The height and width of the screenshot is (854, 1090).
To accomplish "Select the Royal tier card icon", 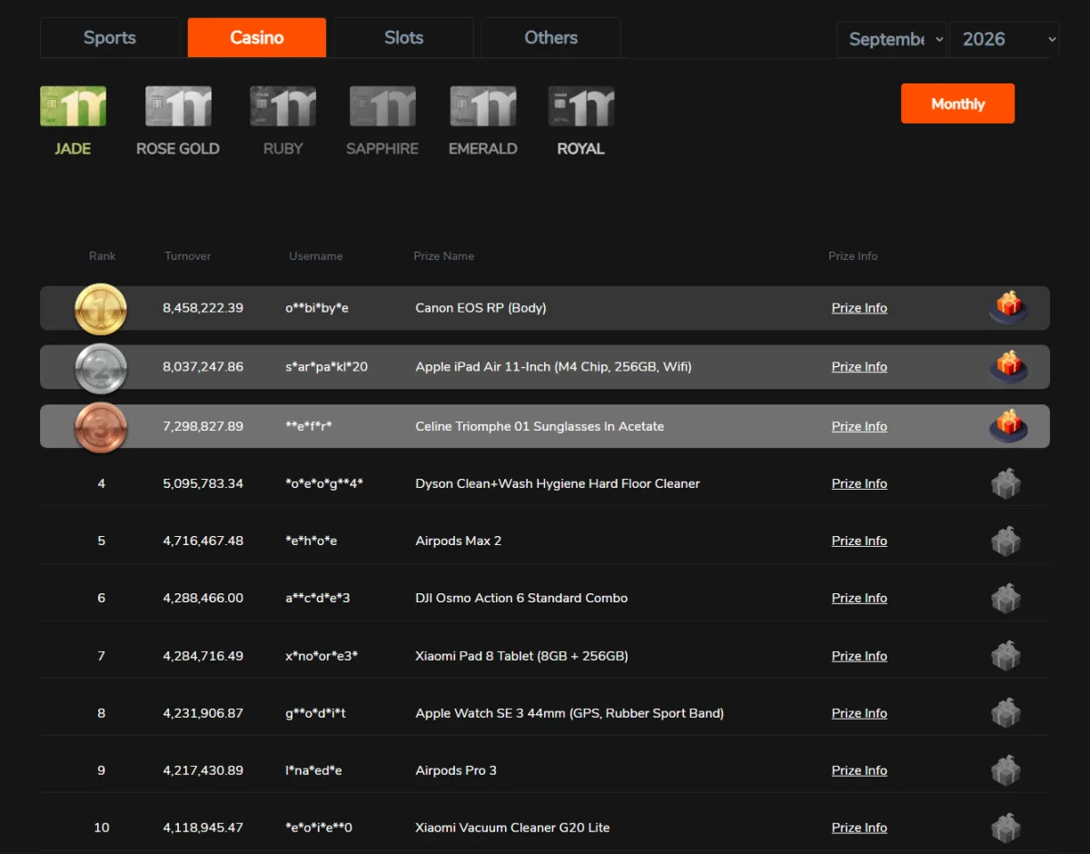I will (x=581, y=106).
